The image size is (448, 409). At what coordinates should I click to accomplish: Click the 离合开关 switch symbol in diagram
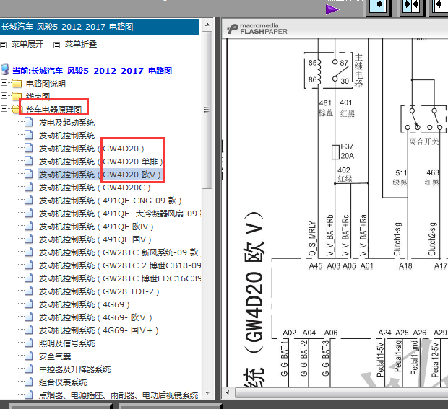[423, 119]
